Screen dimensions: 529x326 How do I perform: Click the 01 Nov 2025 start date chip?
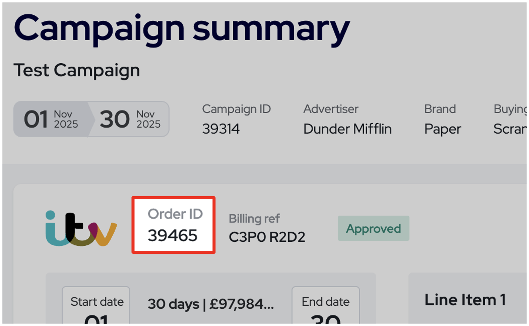[51, 119]
